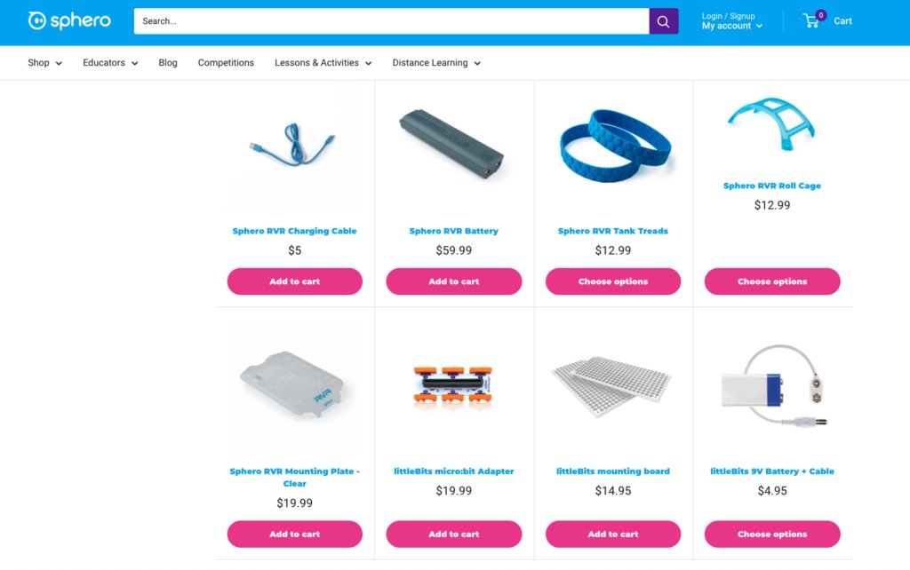
Task: Expand the Shop dropdown menu
Action: pos(44,63)
